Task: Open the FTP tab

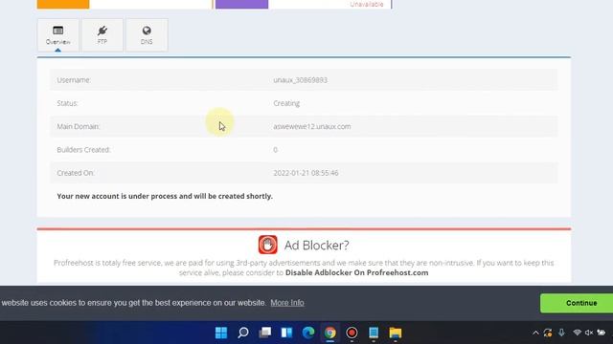Action: coord(102,35)
